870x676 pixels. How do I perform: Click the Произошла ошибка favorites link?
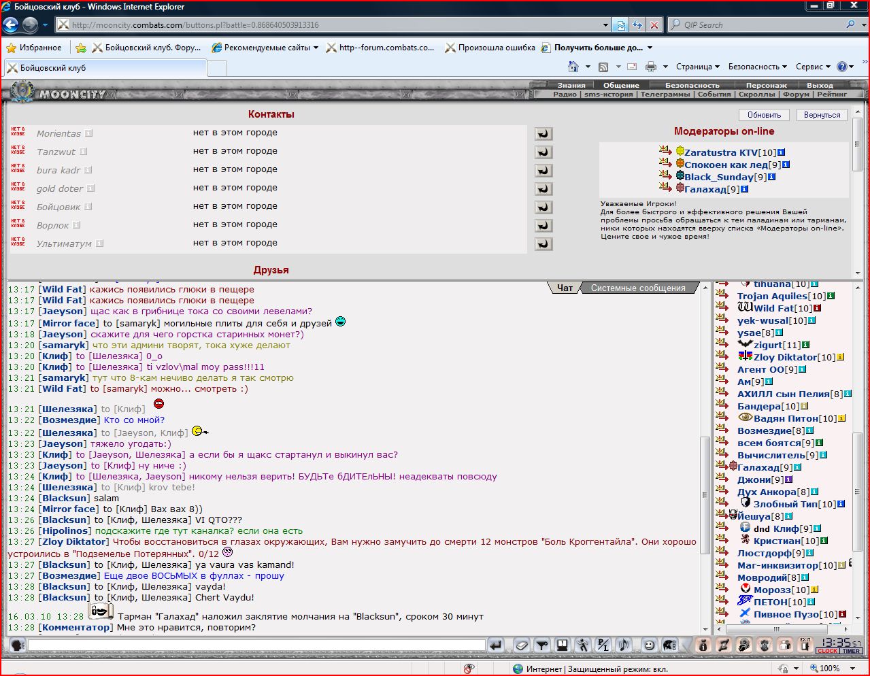click(490, 48)
